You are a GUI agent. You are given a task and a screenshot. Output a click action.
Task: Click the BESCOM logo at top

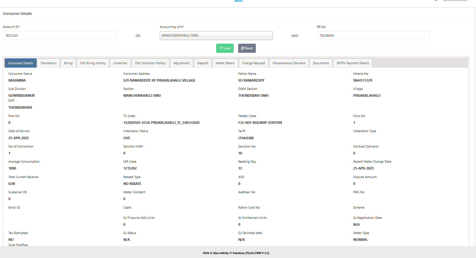pos(238,1)
